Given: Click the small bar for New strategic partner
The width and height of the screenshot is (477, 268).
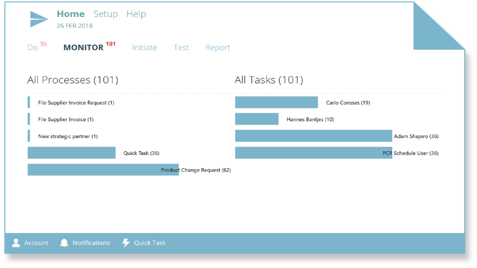Looking at the screenshot, I should point(29,136).
